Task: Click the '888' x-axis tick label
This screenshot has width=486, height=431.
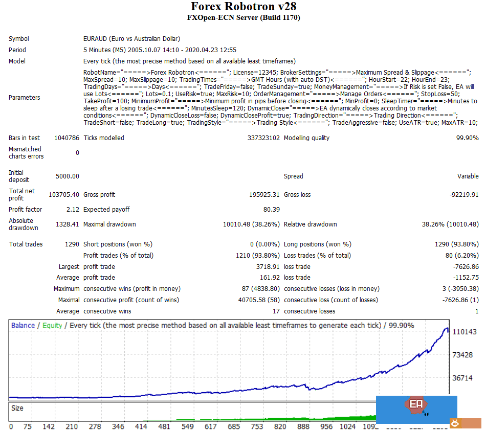Action: 303,427
